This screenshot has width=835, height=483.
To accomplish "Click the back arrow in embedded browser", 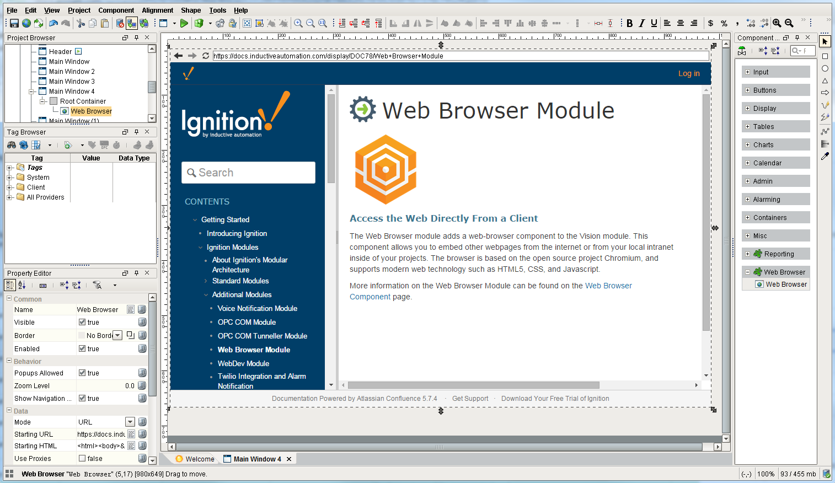I will click(178, 56).
